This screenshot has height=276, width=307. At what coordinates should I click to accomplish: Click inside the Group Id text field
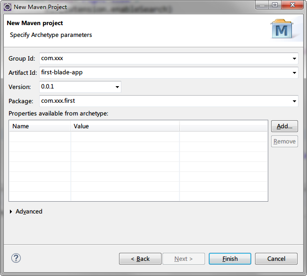coord(165,59)
